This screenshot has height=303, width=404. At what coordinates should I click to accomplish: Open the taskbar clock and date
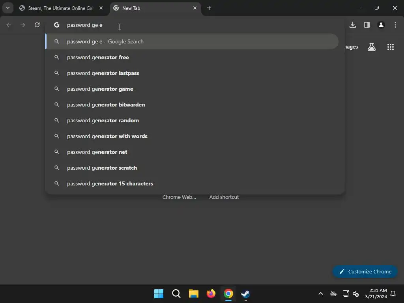point(376,294)
